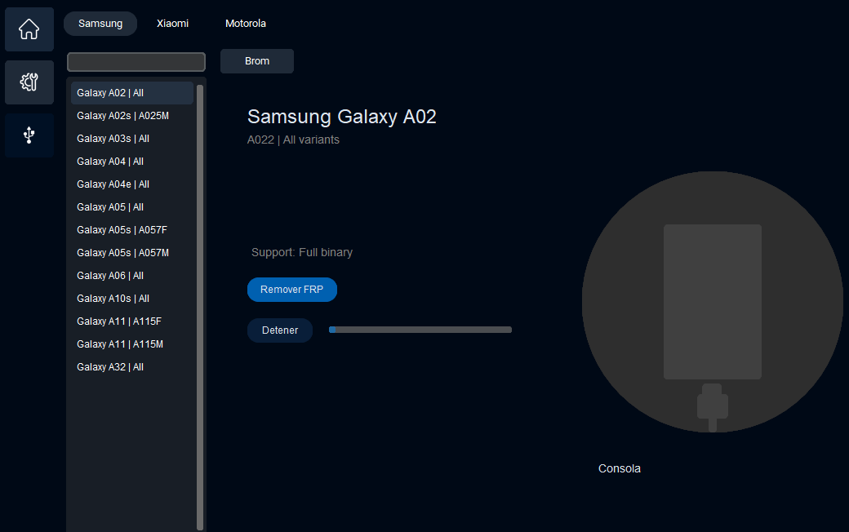Click the Samsung Galaxy A02 heading
This screenshot has height=532, width=849.
click(342, 117)
